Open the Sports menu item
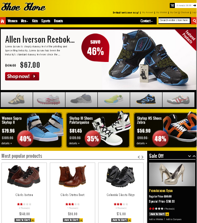This screenshot has height=223, width=197. coord(46,21)
